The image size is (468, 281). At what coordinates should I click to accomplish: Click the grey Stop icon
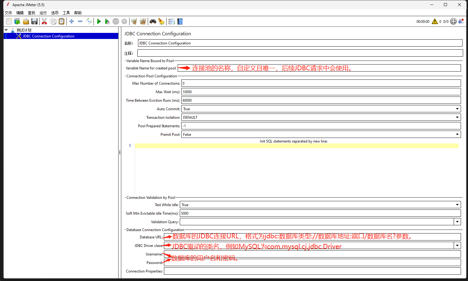[x=116, y=21]
